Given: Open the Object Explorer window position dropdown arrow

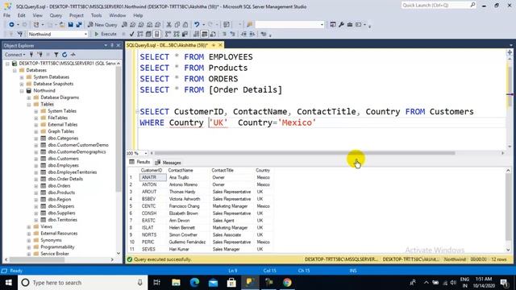Looking at the screenshot, I should click(106, 45).
